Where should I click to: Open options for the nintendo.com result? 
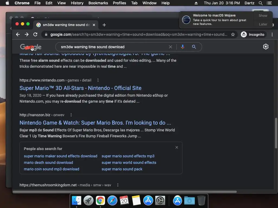(98, 80)
